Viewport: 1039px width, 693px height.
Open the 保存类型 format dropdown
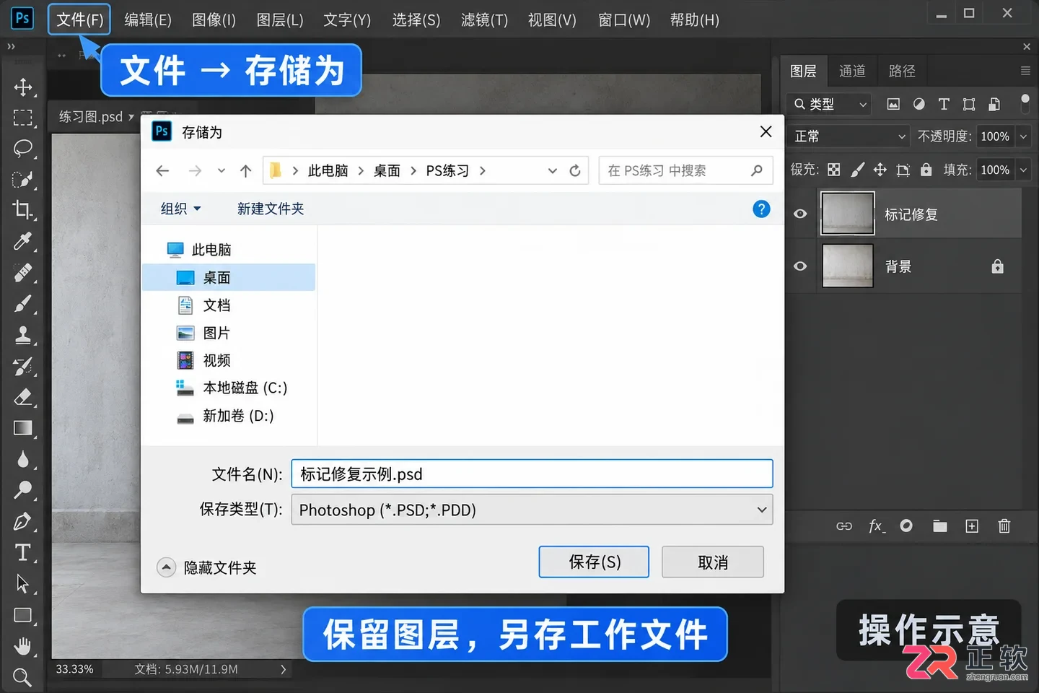pyautogui.click(x=532, y=510)
